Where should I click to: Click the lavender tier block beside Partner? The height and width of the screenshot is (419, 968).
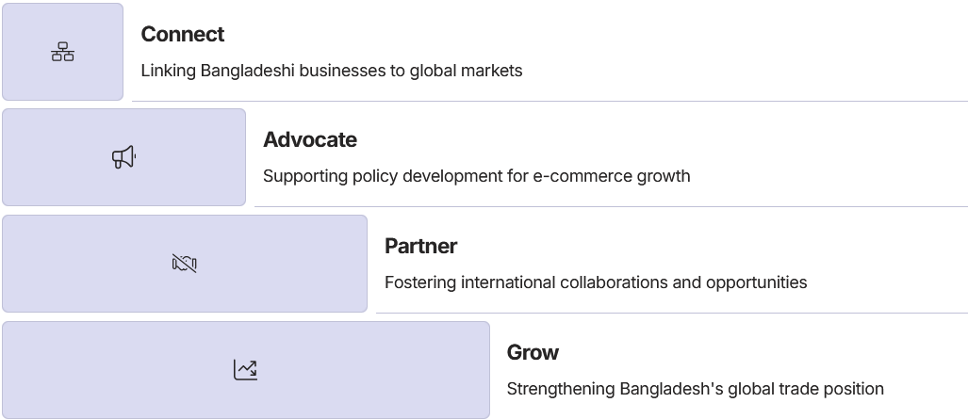coord(185,264)
